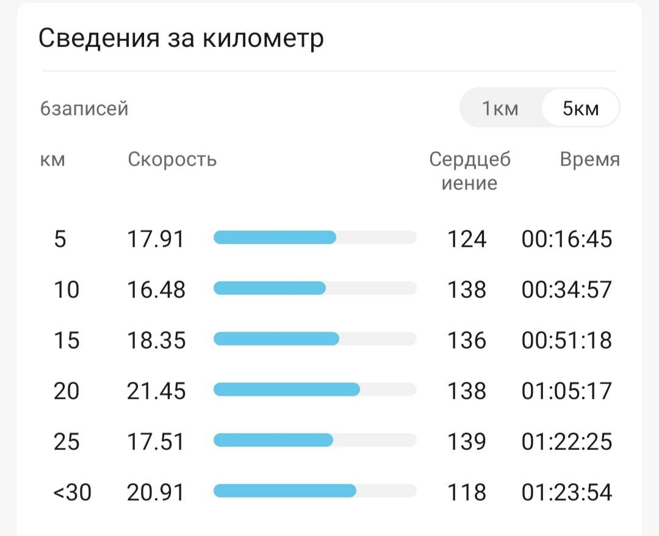The height and width of the screenshot is (536, 659).
Task: Switch to the 1км segment view
Action: (x=500, y=109)
